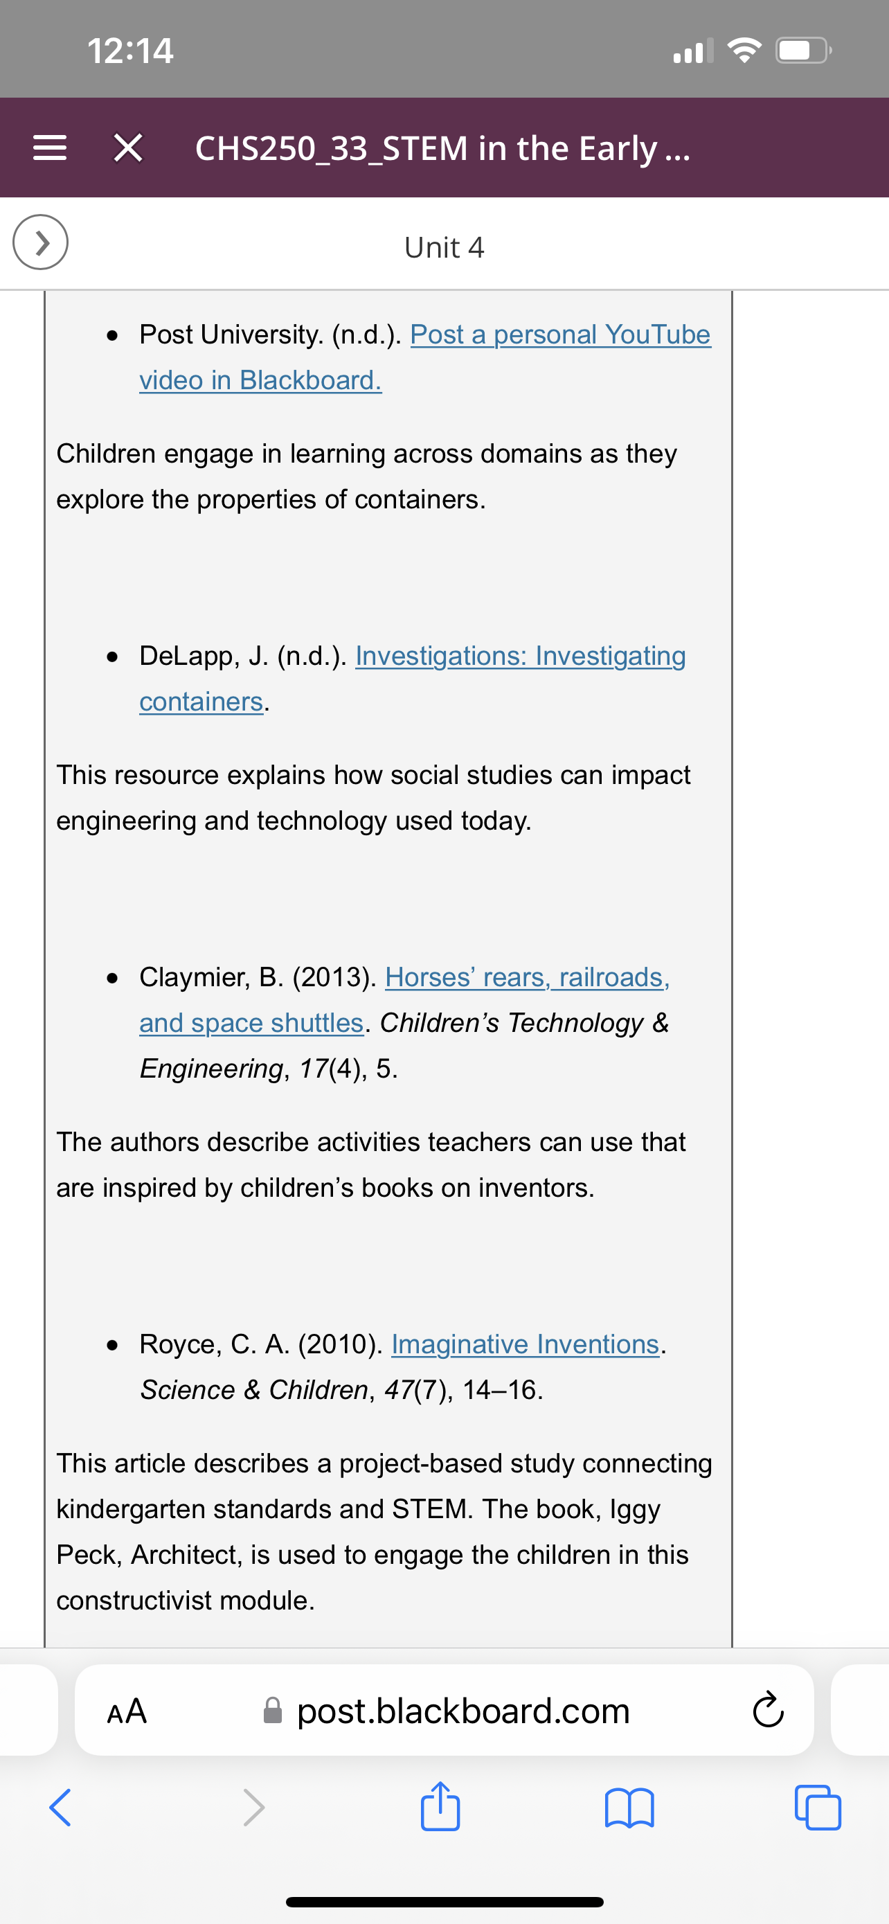Reload the page with refresh icon
The width and height of the screenshot is (889, 1924).
(768, 1711)
